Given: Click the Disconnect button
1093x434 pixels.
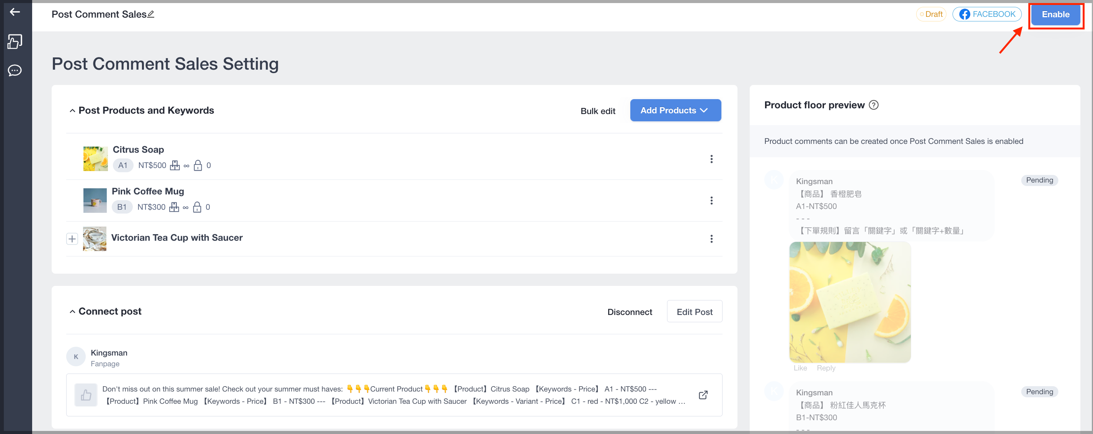Looking at the screenshot, I should pyautogui.click(x=630, y=312).
